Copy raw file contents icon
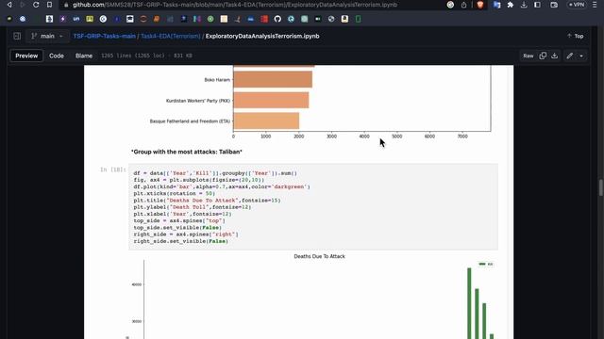 click(543, 56)
